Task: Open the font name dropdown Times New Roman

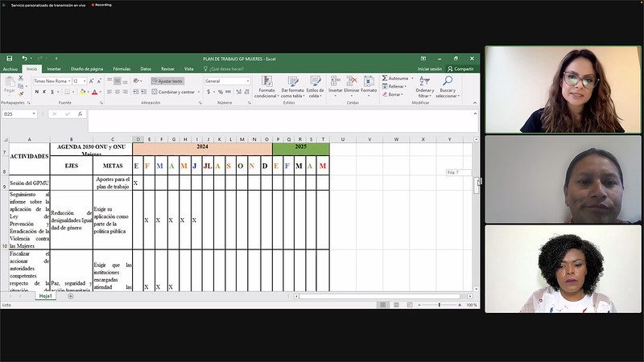Action: (x=68, y=81)
